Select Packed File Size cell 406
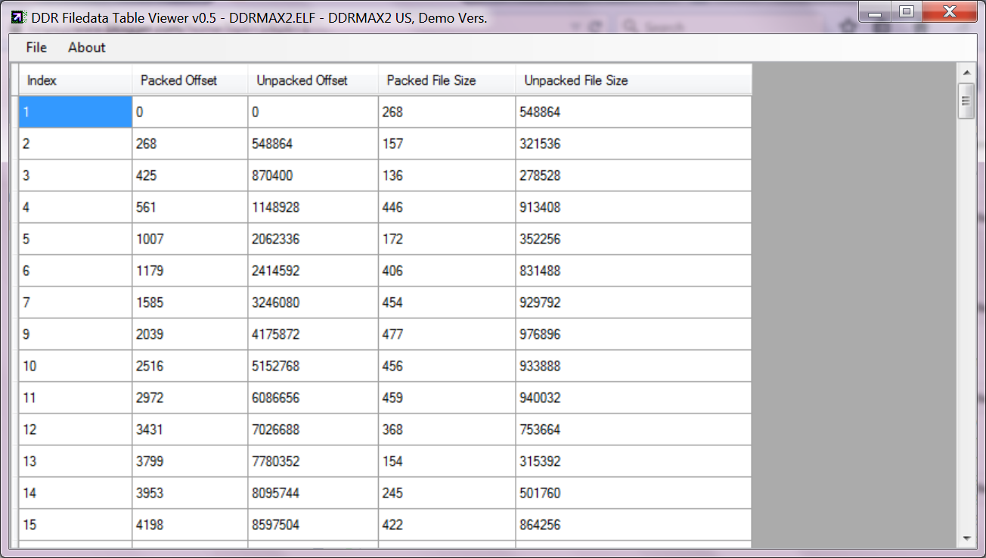Image resolution: width=986 pixels, height=558 pixels. pyautogui.click(x=448, y=271)
